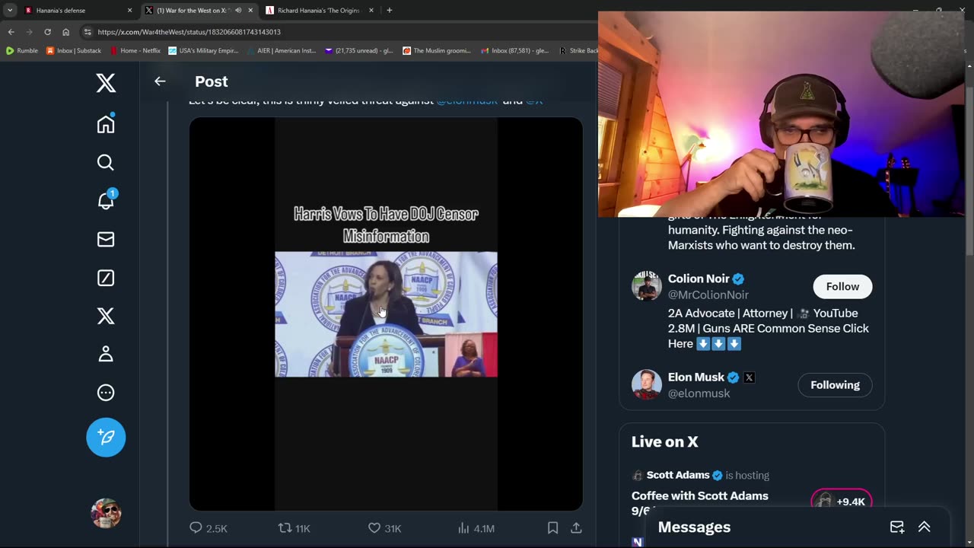974x548 pixels.
Task: Open a new browser tab
Action: (x=390, y=11)
